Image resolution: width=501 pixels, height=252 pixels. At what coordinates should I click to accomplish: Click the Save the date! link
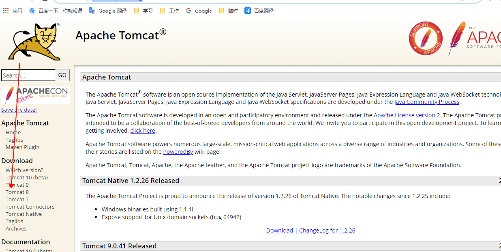19,110
